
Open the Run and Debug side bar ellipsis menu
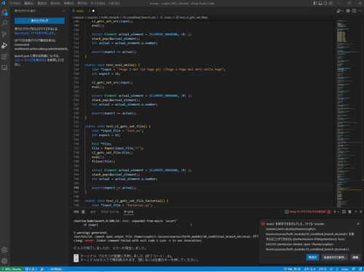click(63, 11)
